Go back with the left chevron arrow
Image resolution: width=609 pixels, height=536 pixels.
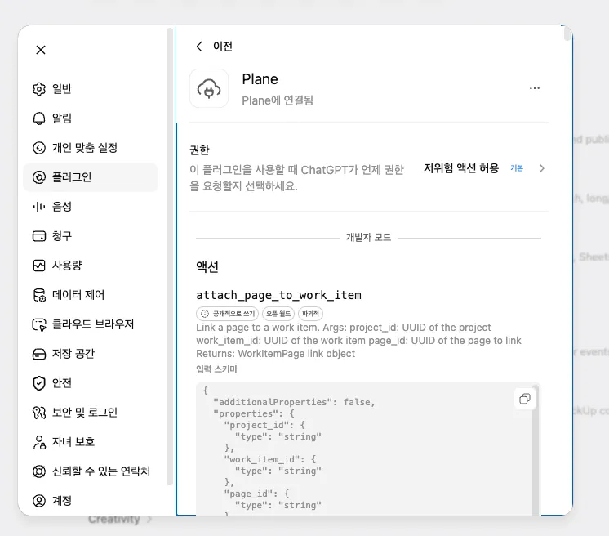click(x=200, y=47)
